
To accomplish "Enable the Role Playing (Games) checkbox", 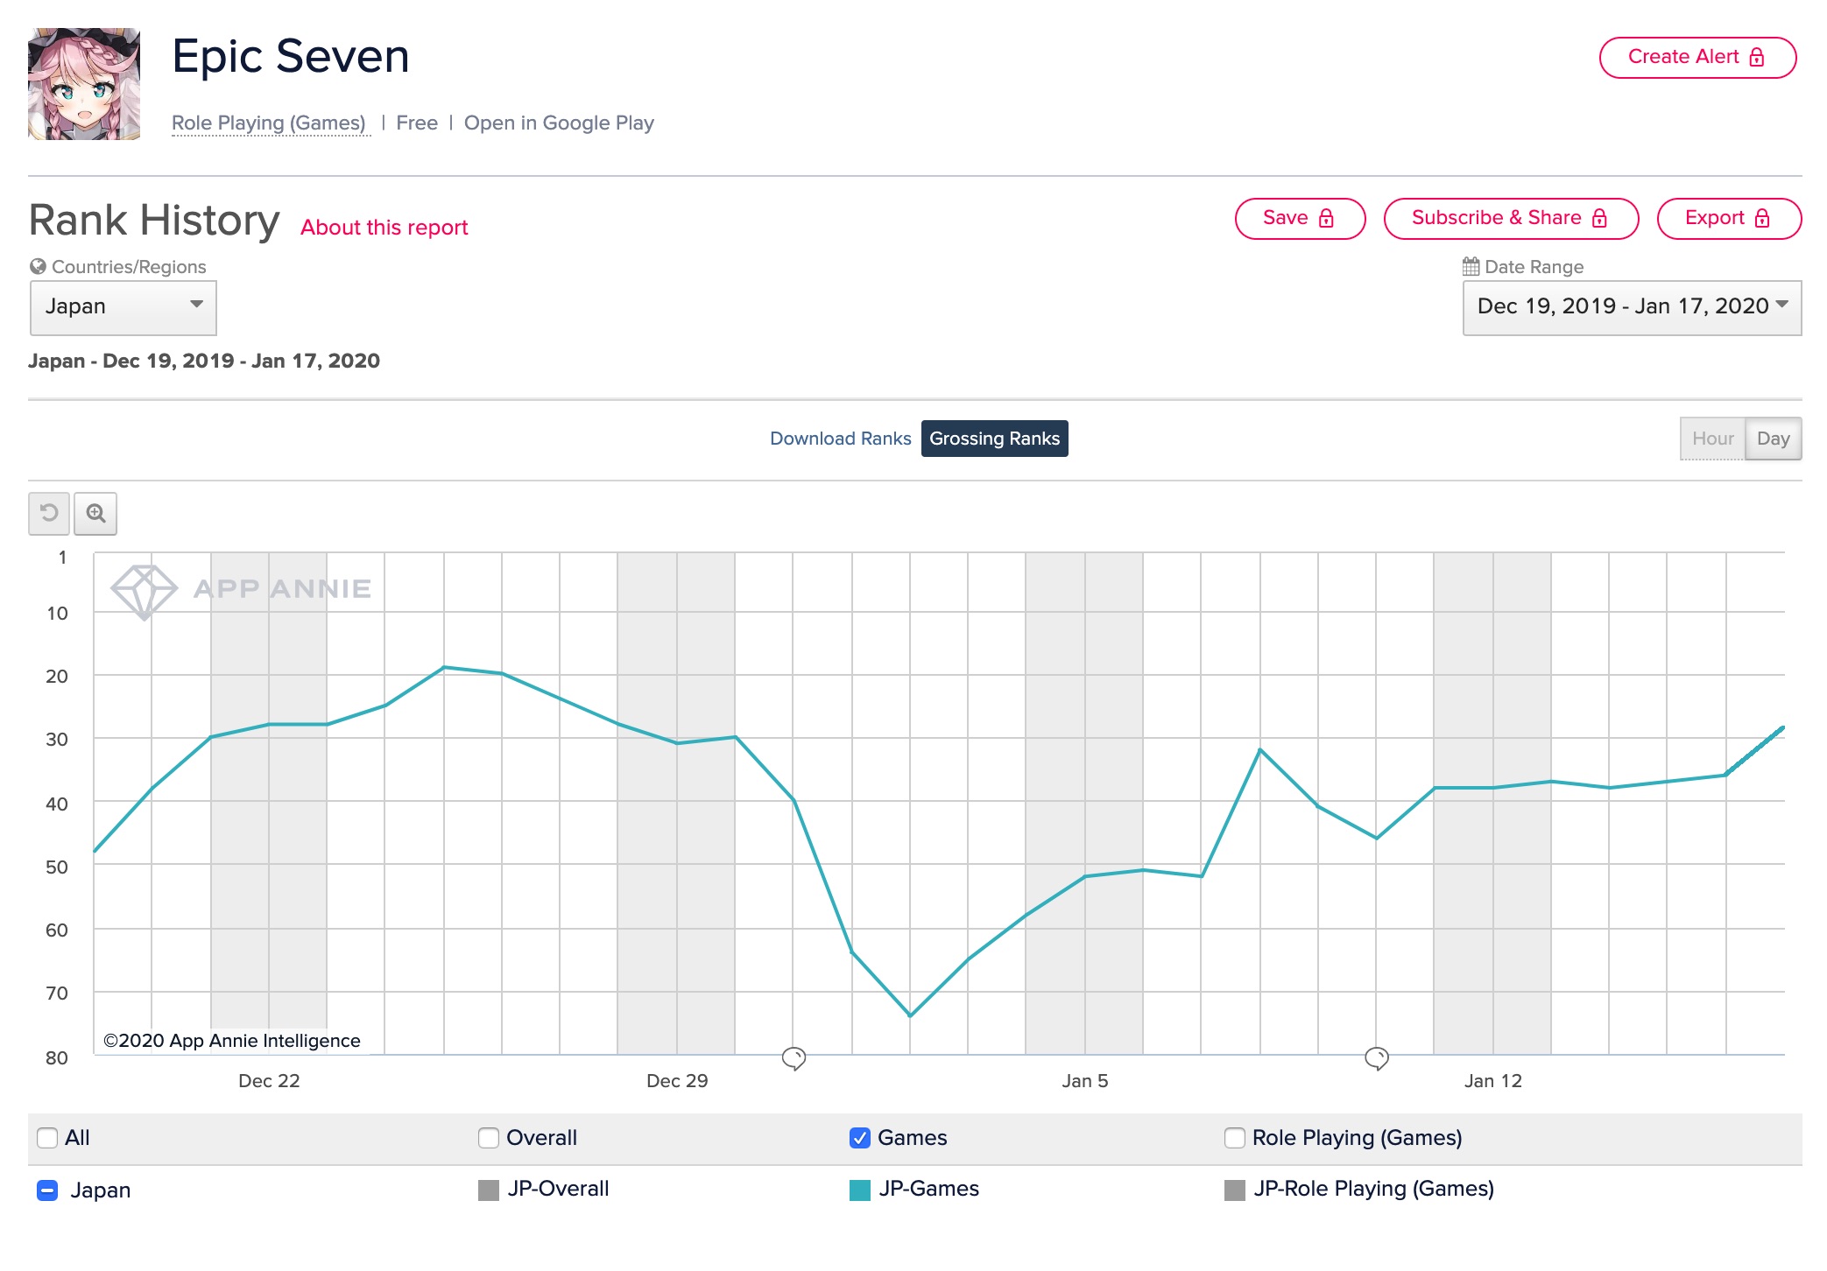I will click(x=1235, y=1138).
